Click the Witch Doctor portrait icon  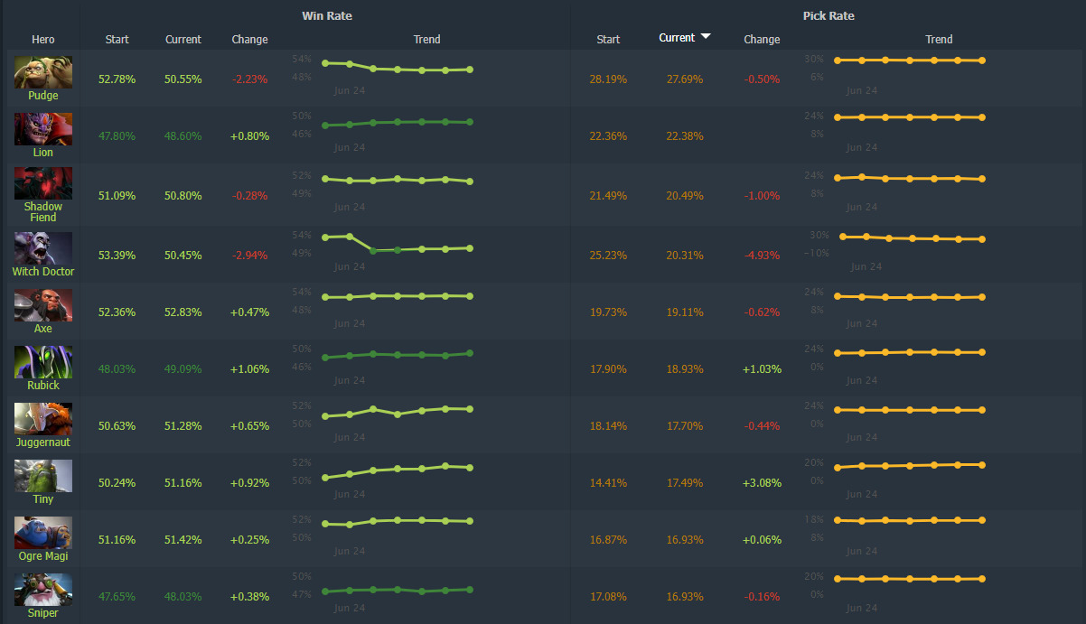point(42,248)
